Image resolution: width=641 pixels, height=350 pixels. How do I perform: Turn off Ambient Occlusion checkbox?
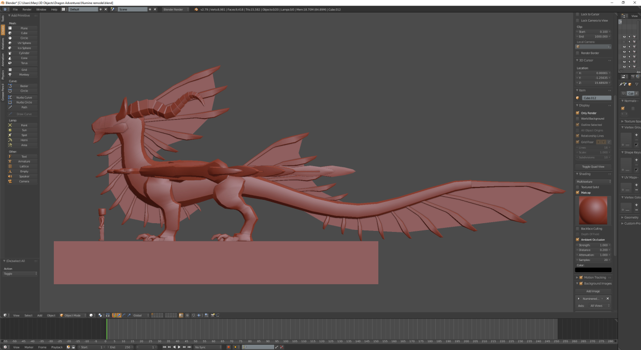578,240
